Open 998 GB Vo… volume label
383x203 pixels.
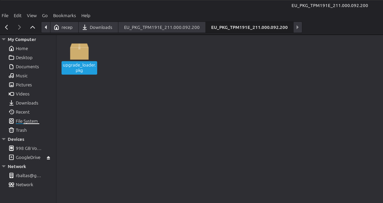click(x=29, y=148)
